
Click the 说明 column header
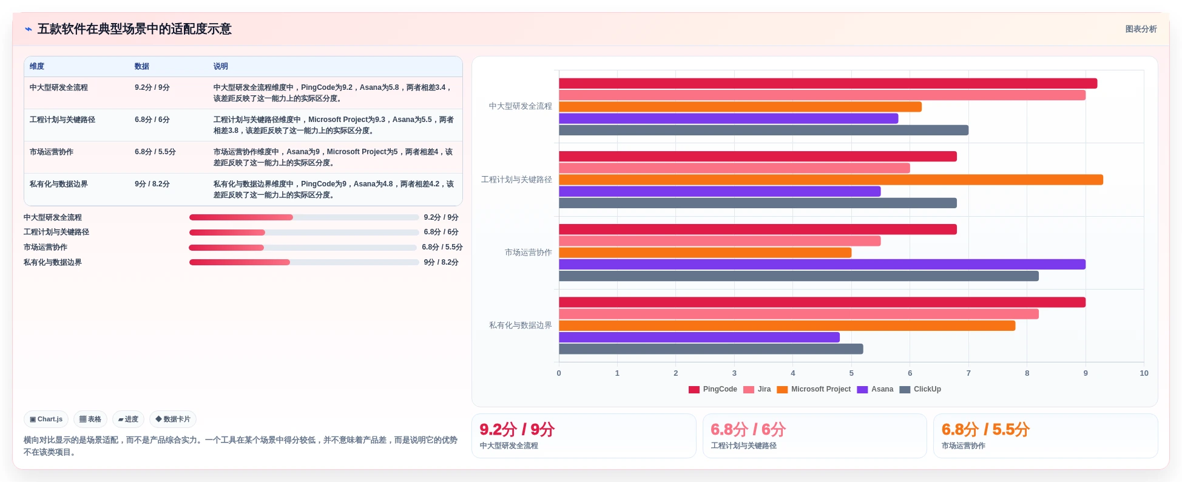point(221,66)
